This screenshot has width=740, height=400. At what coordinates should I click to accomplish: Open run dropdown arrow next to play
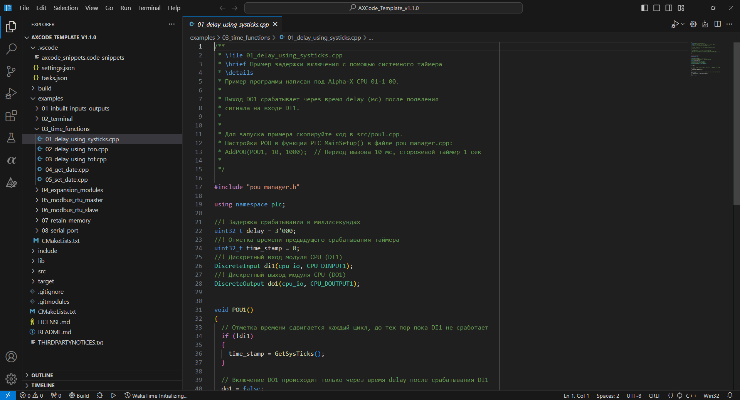click(x=683, y=24)
